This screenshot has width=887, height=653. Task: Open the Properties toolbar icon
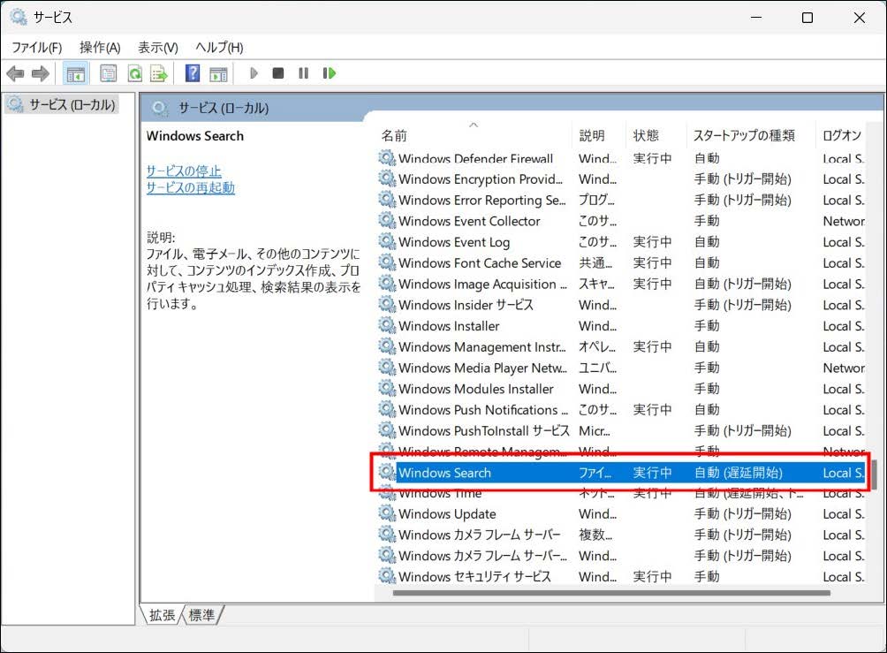108,73
